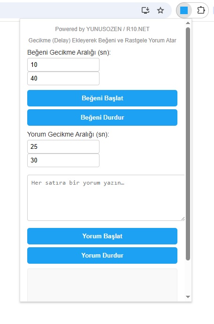Focus the like delay field showing 40
Image resolution: width=214 pixels, height=324 pixels.
coord(63,78)
